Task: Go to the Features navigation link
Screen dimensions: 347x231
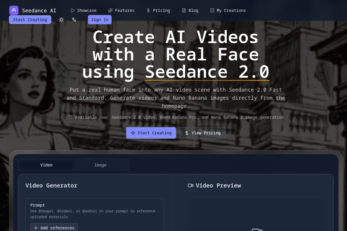Action: (121, 10)
